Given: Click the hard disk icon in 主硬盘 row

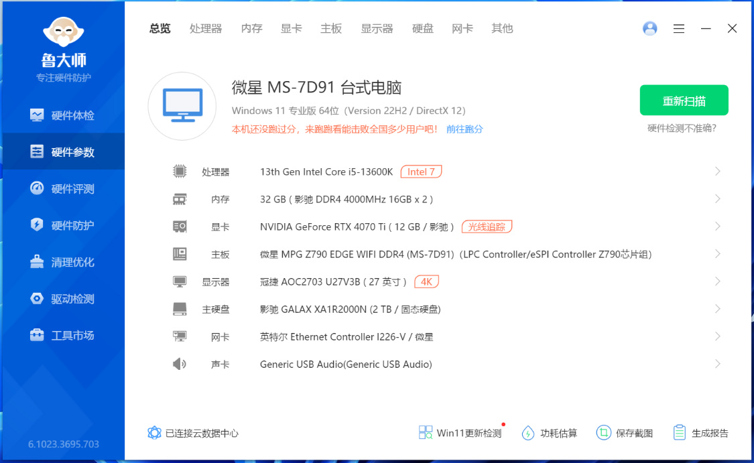Looking at the screenshot, I should [x=180, y=309].
